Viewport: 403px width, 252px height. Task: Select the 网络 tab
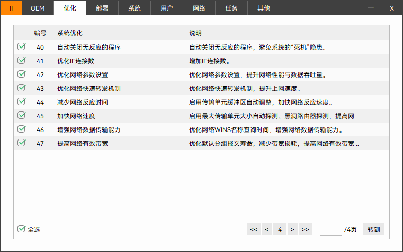[199, 8]
